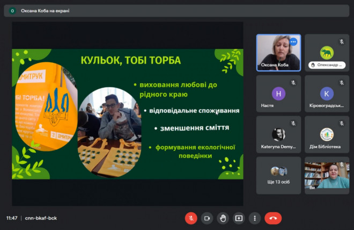Image resolution: width=354 pixels, height=230 pixels.
Task: Click the 'Оксана Коба на екрані' presenter label
Action: point(45,11)
